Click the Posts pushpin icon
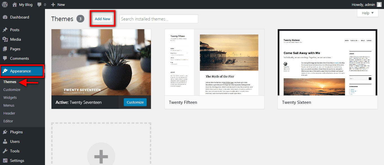Viewport: 384px width, 165px height. coord(5,30)
